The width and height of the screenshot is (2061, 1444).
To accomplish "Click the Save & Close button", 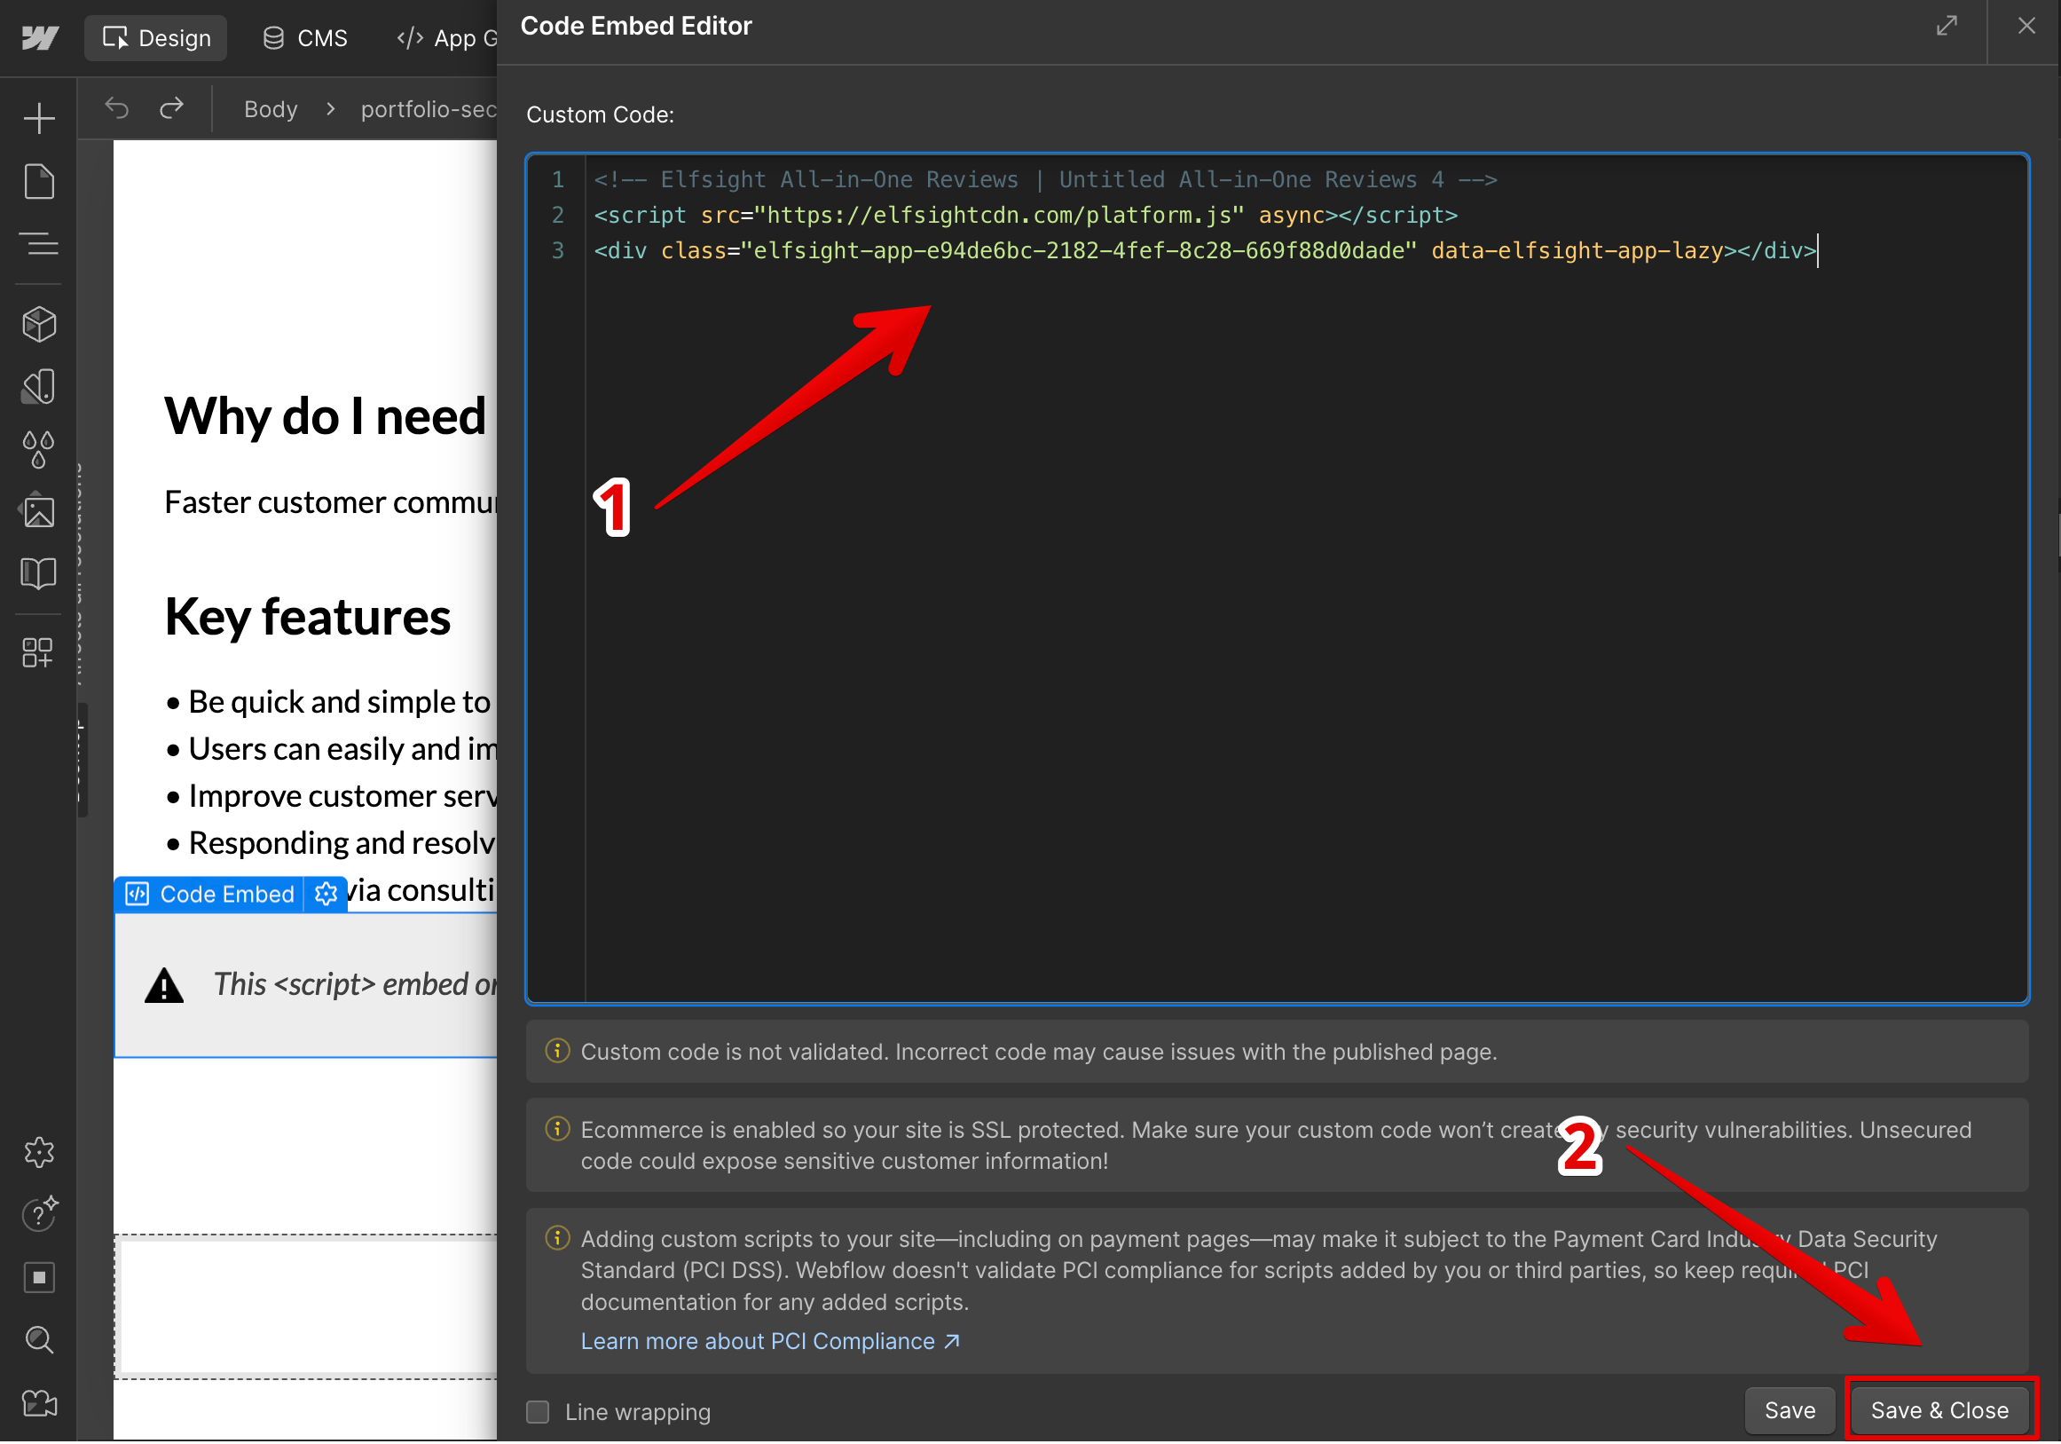I will coord(1939,1410).
